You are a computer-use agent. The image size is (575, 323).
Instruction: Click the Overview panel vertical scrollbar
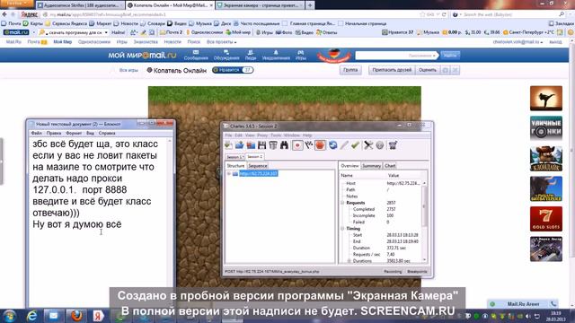point(424,222)
